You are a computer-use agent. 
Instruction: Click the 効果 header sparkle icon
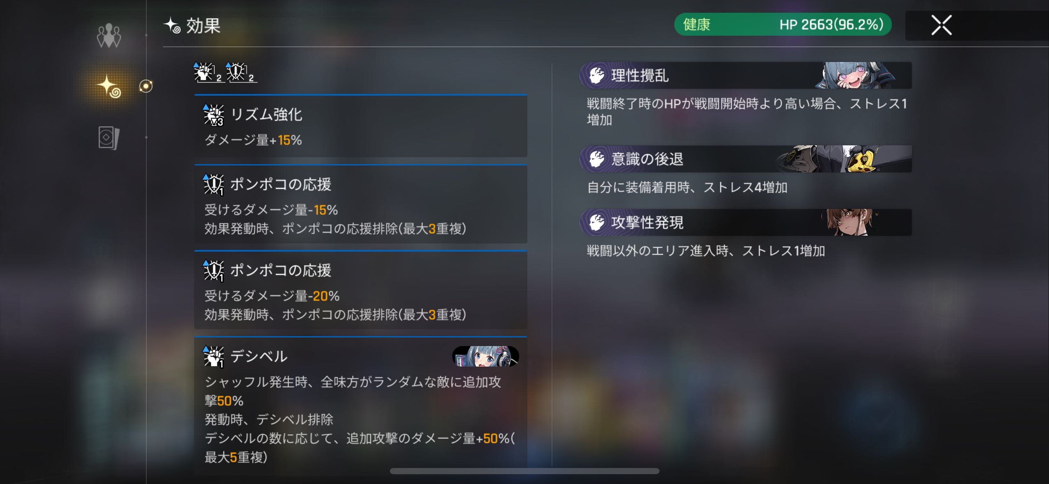tap(172, 25)
